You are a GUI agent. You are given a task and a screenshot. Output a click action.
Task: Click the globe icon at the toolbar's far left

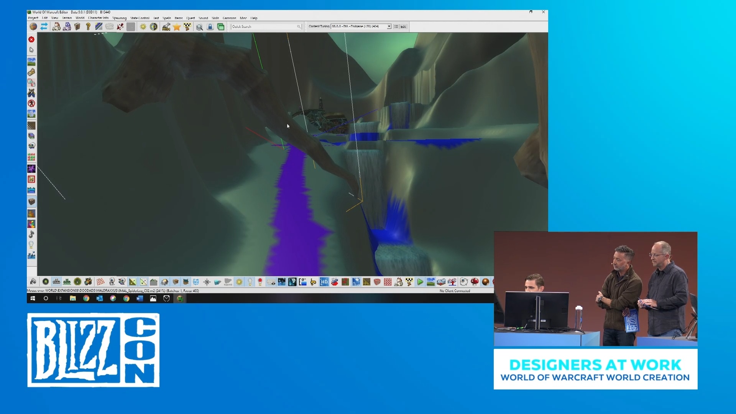tap(34, 26)
